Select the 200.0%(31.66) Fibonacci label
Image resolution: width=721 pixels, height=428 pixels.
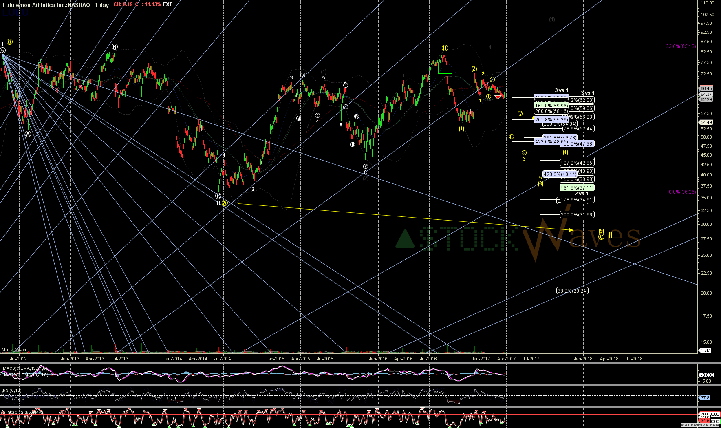pos(577,215)
